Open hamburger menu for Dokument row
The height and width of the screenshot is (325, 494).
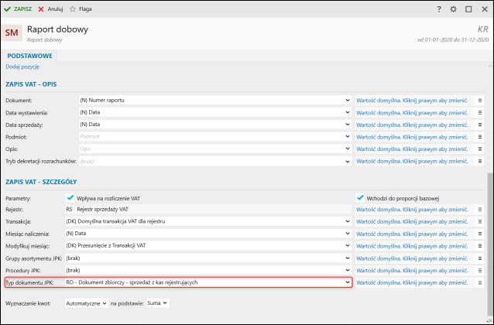pyautogui.click(x=480, y=101)
